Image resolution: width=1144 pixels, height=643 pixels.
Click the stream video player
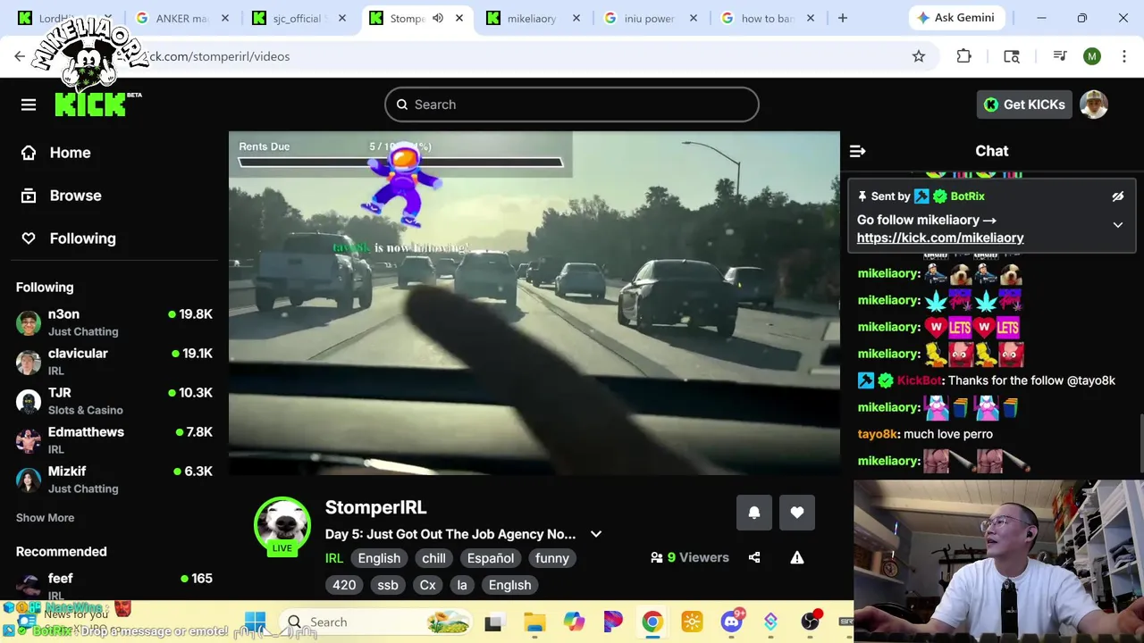(534, 304)
